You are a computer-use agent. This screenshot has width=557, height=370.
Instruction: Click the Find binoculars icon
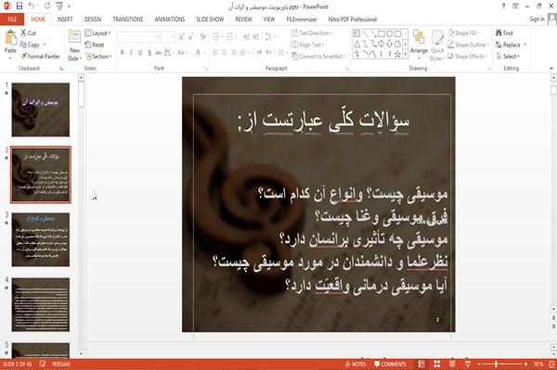pos(499,33)
